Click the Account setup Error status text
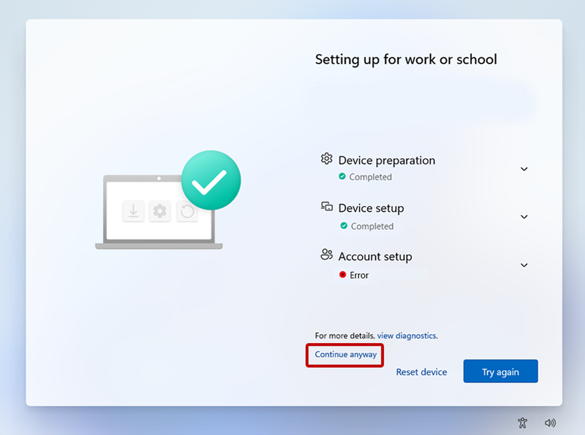This screenshot has width=585, height=435. (x=359, y=275)
